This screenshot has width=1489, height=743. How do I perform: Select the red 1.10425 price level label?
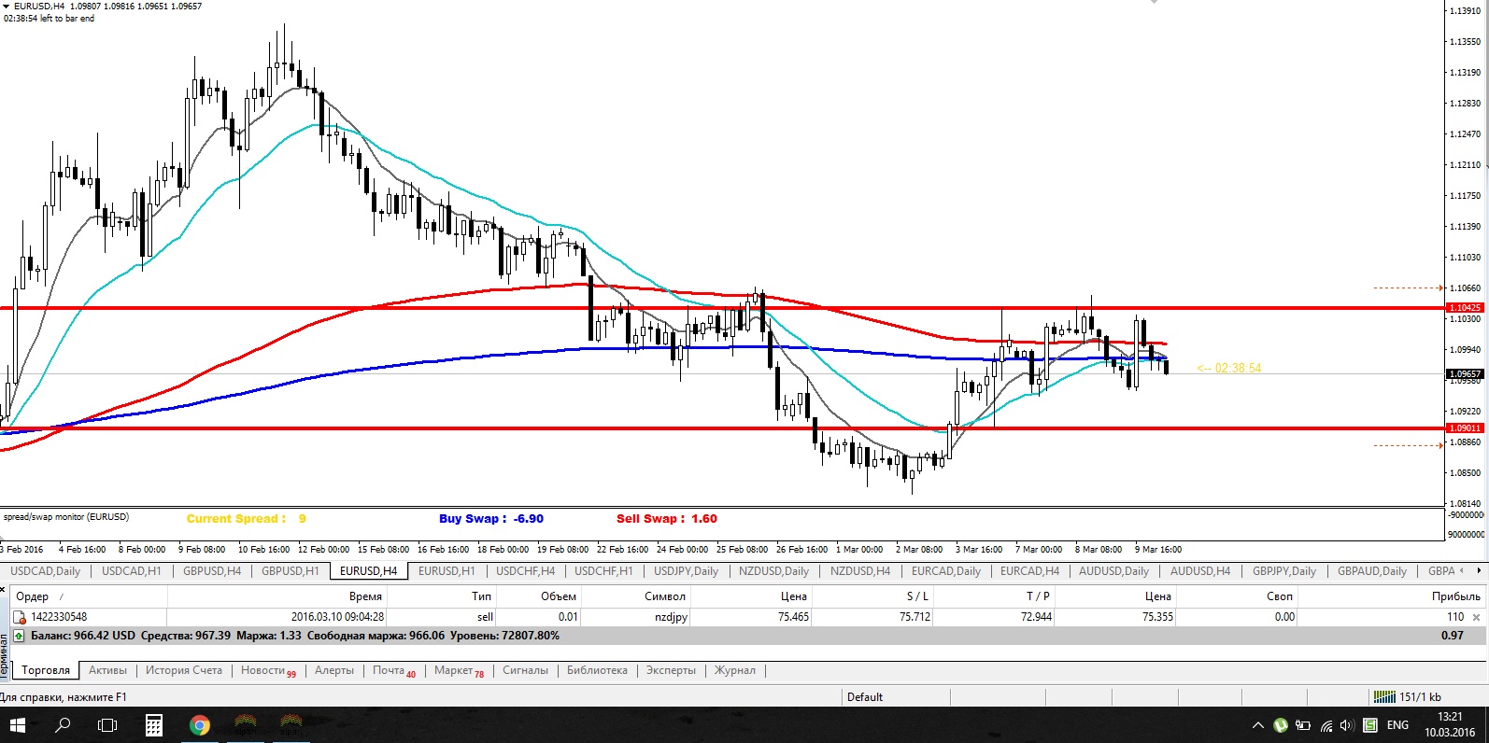click(x=1465, y=307)
